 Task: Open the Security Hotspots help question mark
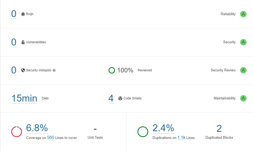54,70
